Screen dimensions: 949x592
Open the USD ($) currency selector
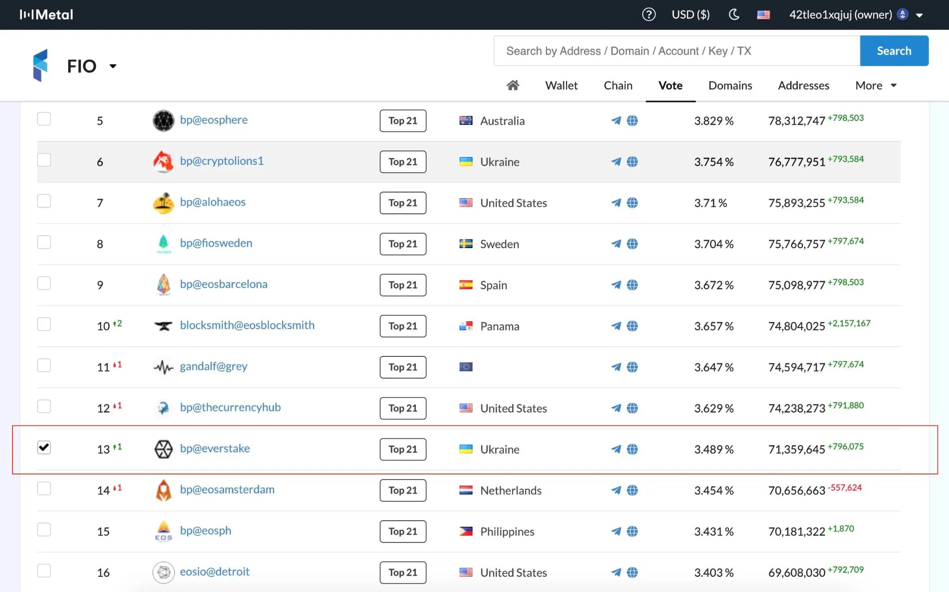point(690,15)
